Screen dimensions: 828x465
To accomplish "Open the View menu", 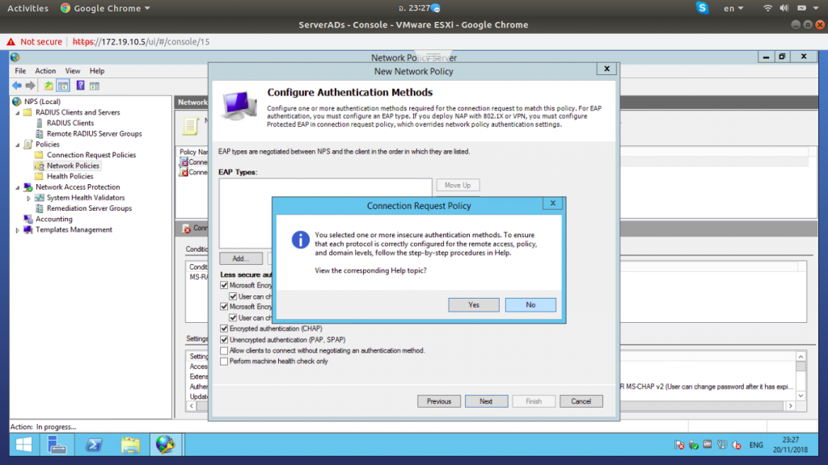I will point(73,71).
